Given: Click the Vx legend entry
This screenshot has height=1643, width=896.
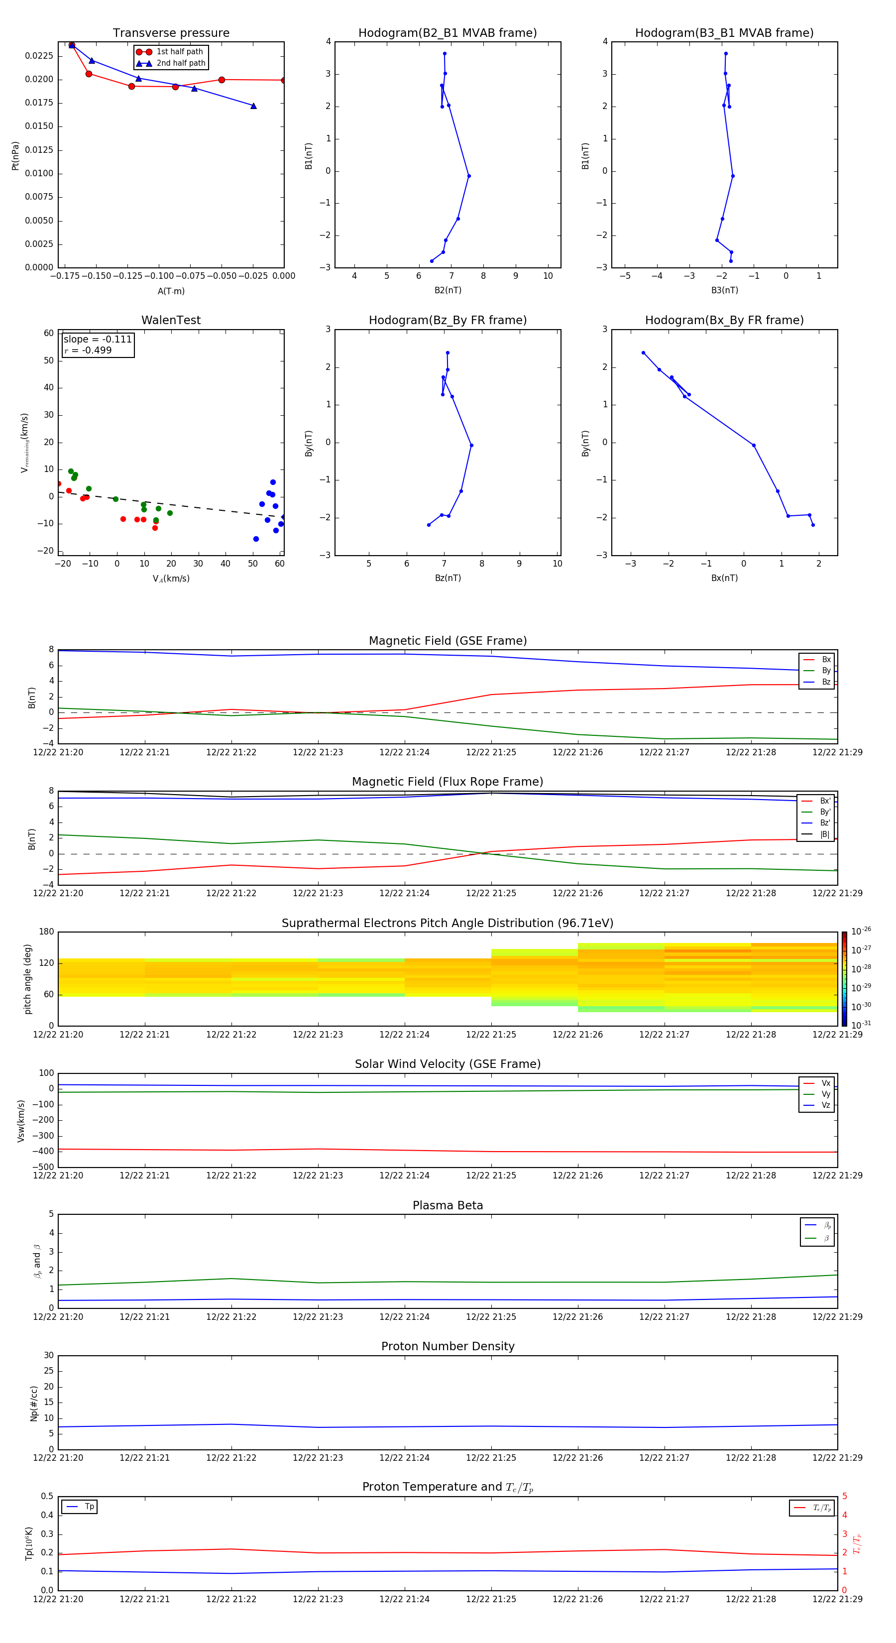Looking at the screenshot, I should click(x=817, y=1083).
